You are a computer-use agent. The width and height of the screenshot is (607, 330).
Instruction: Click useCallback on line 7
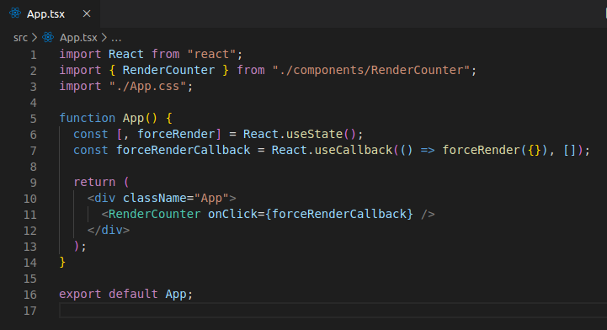coord(354,150)
